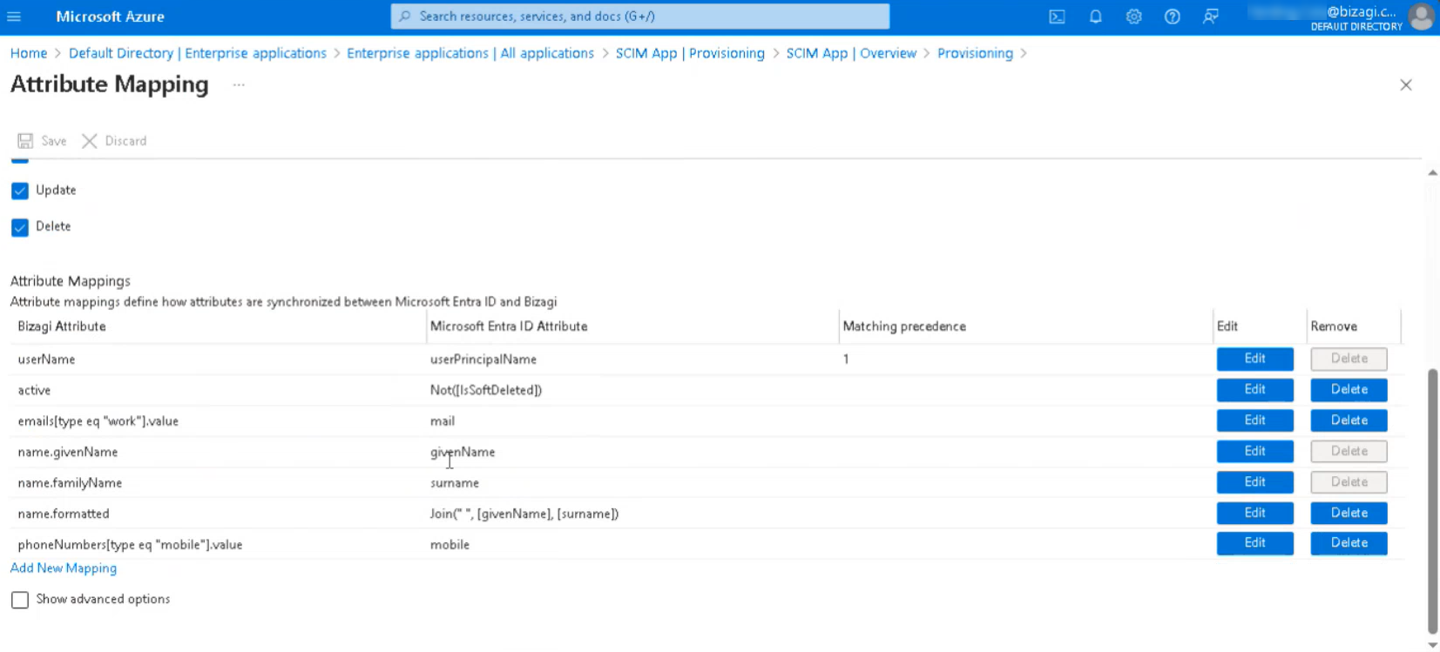Open the account avatar menu

tap(1421, 17)
